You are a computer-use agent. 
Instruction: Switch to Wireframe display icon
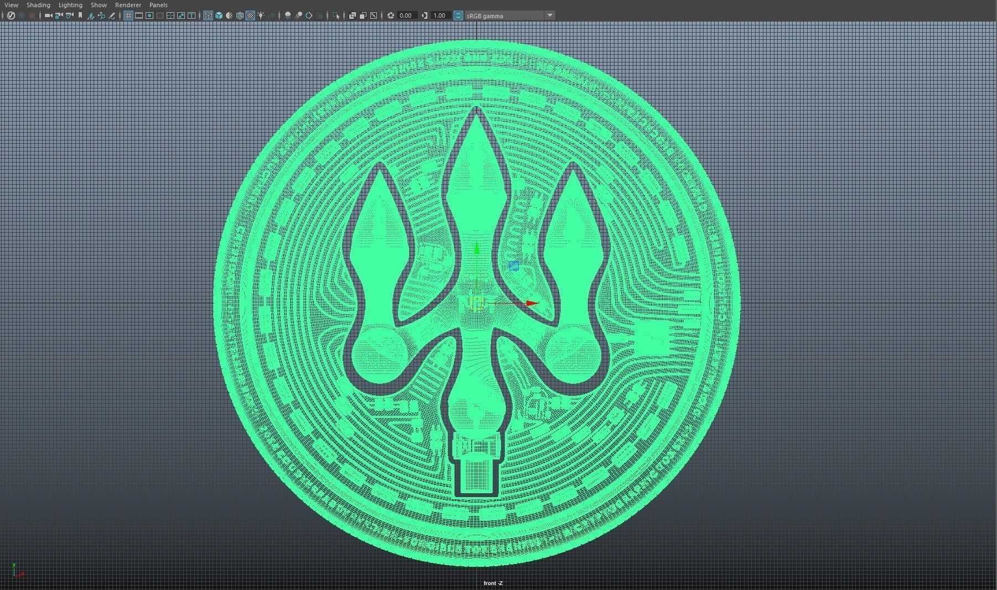click(208, 15)
